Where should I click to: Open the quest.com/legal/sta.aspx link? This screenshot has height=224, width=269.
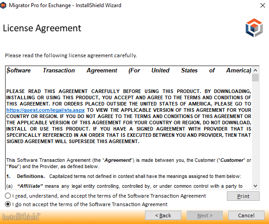[46, 110]
